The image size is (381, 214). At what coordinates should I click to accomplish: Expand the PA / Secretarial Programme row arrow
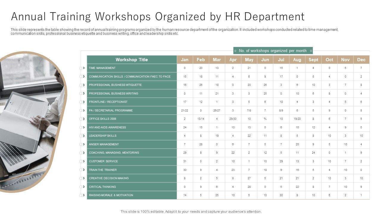point(84,111)
